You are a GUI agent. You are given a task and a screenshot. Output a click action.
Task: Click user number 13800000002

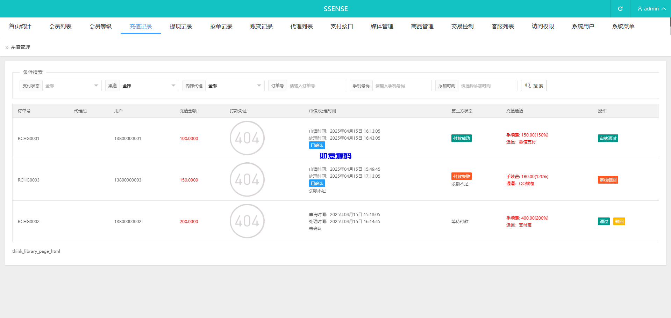click(128, 222)
